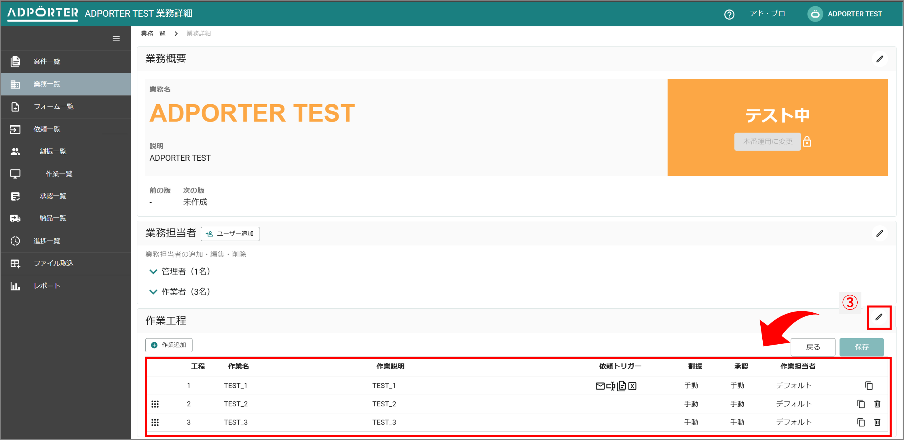Delete the TEST_3 work row

877,422
